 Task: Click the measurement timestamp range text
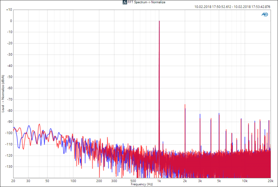[232, 7]
